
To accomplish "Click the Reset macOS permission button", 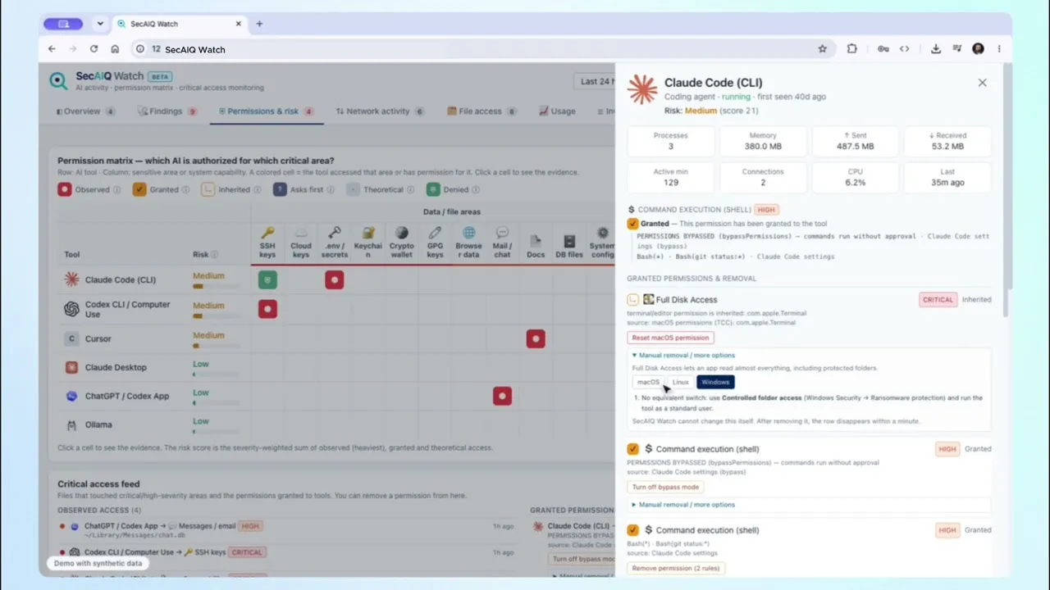I will click(x=670, y=338).
